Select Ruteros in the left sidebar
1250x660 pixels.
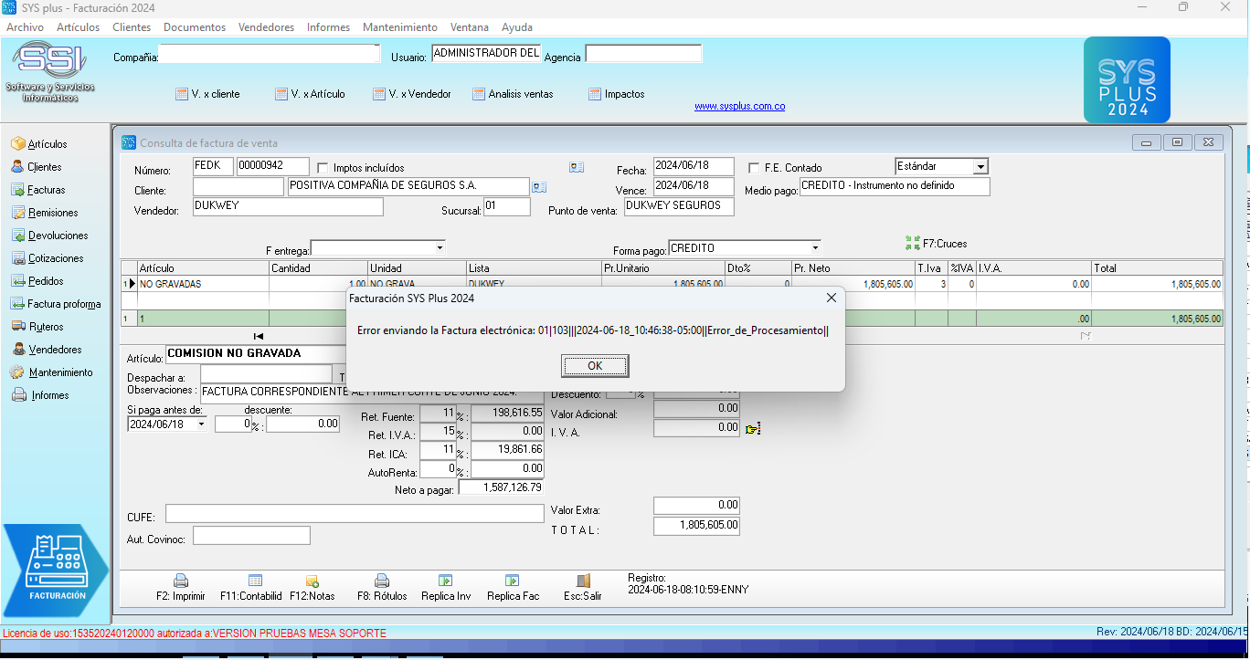(37, 327)
